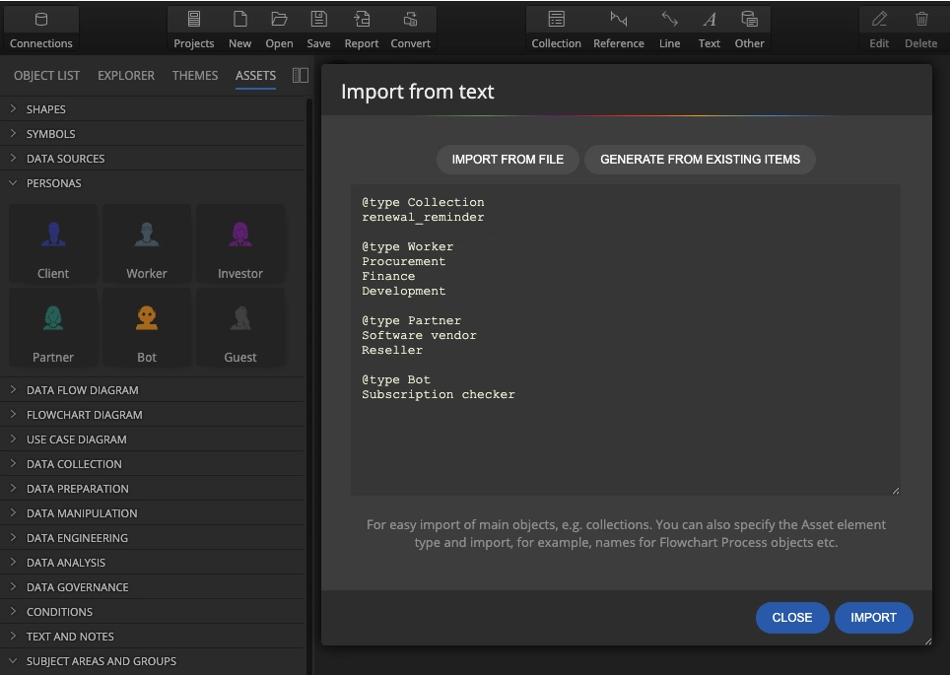The height and width of the screenshot is (675, 950).
Task: Click the Save toolbar icon
Action: point(318,20)
